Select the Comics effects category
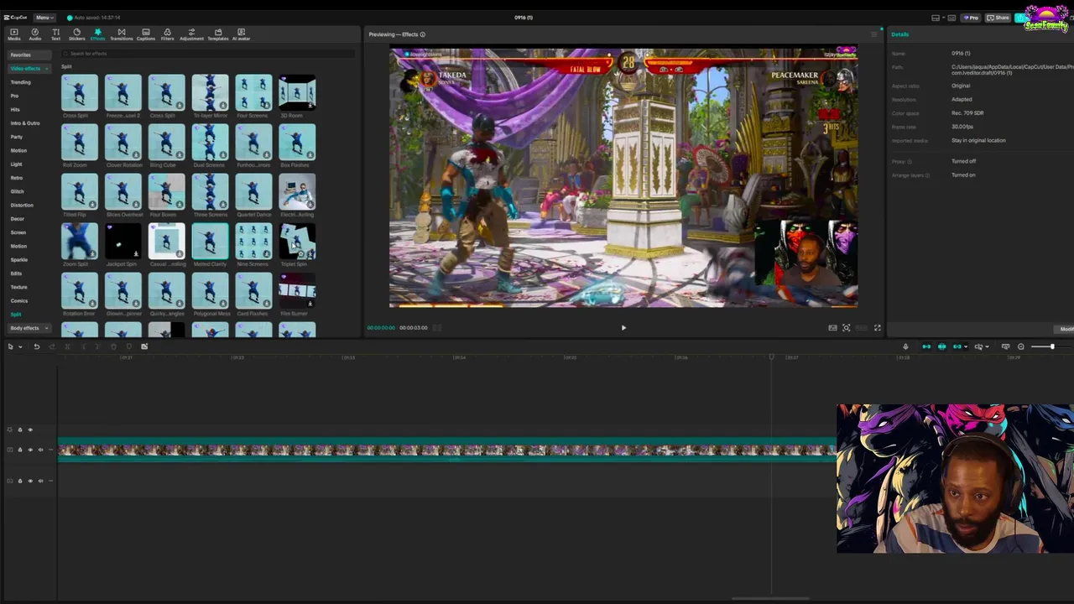This screenshot has height=604, width=1074. pos(19,300)
